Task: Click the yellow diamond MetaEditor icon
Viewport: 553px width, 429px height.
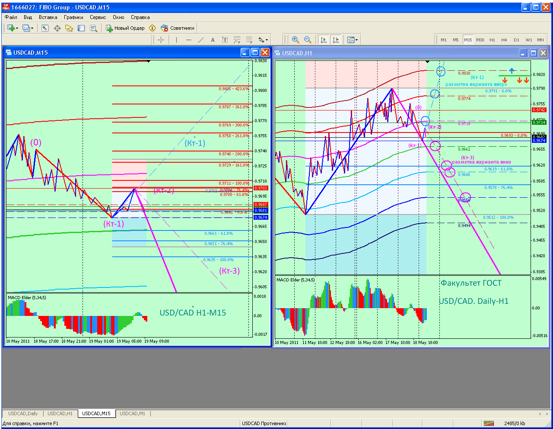Action: pyautogui.click(x=152, y=28)
